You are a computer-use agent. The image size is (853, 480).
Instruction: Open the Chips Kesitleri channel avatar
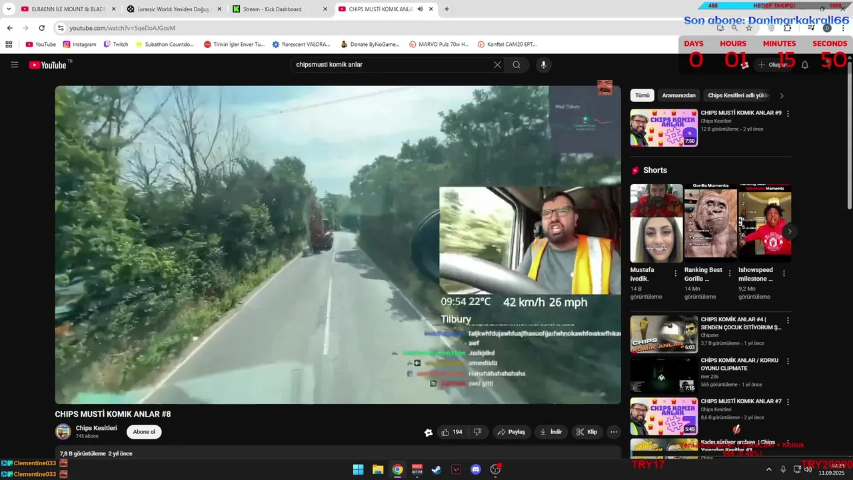click(63, 432)
